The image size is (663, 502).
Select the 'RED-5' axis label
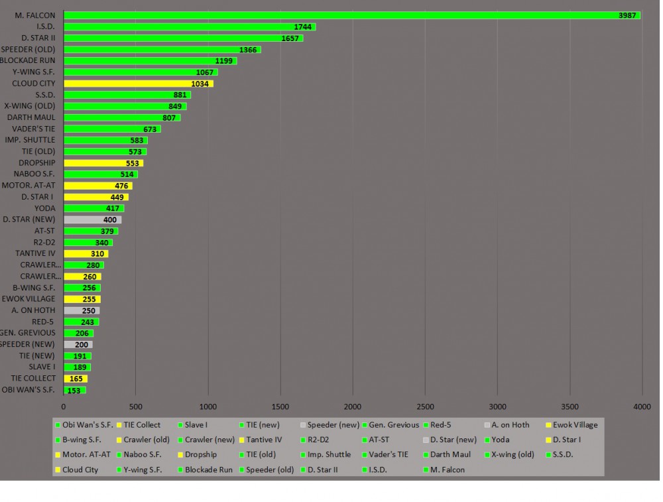click(x=42, y=322)
